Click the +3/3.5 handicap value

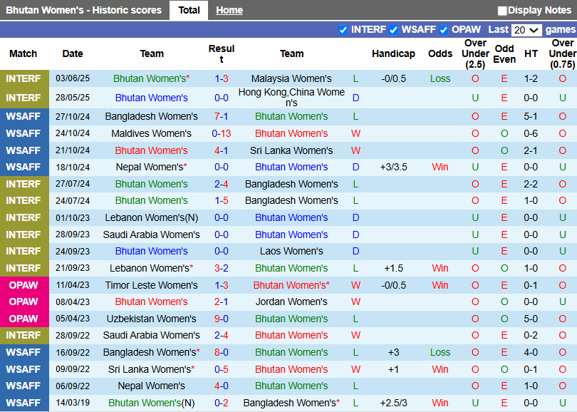click(393, 168)
